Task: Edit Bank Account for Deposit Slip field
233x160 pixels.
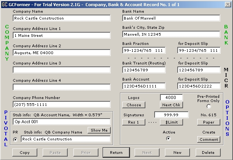Action: coord(199,86)
